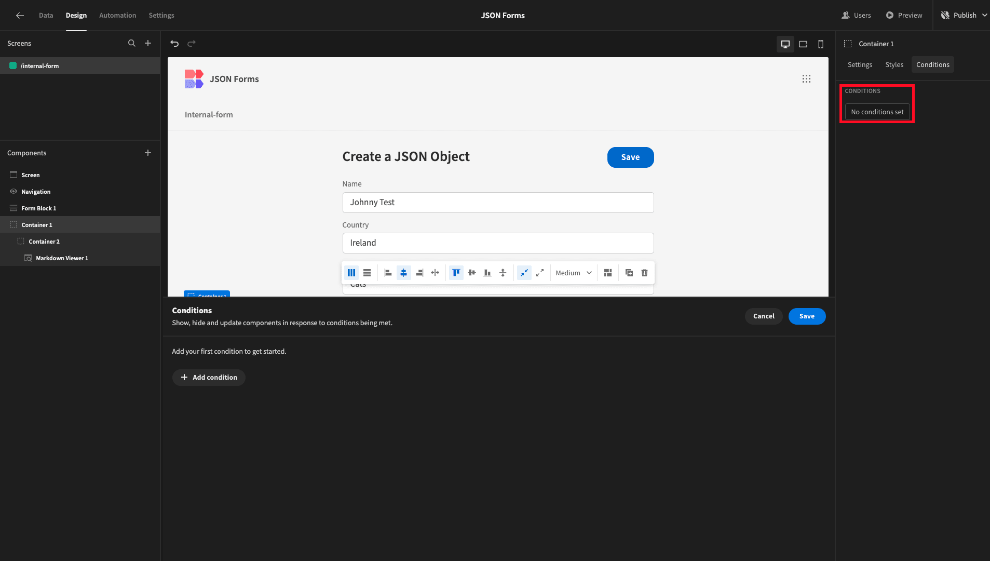The width and height of the screenshot is (990, 561).
Task: Go back with the left arrow
Action: [20, 16]
